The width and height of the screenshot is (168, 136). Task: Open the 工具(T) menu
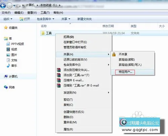(x=45, y=13)
